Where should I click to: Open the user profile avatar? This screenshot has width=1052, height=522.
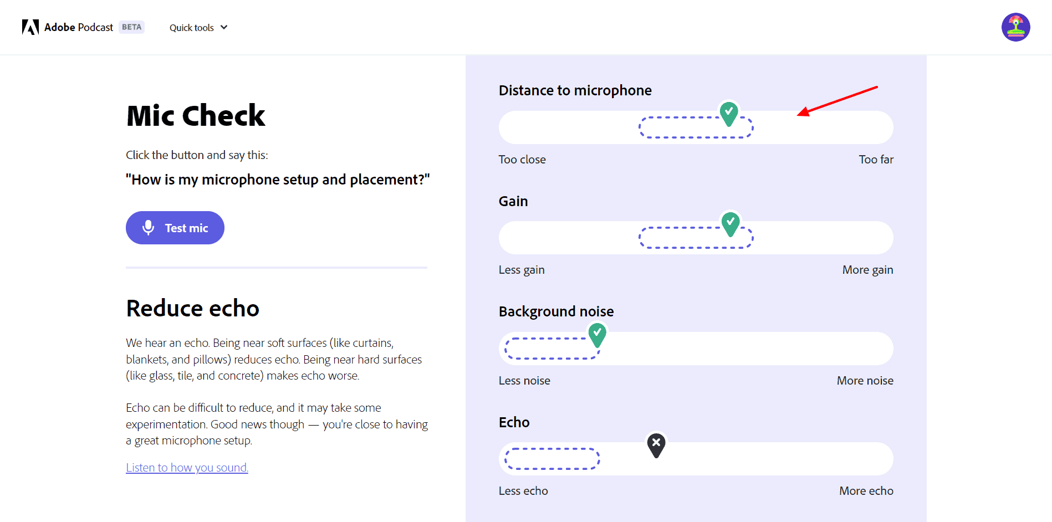[1015, 27]
